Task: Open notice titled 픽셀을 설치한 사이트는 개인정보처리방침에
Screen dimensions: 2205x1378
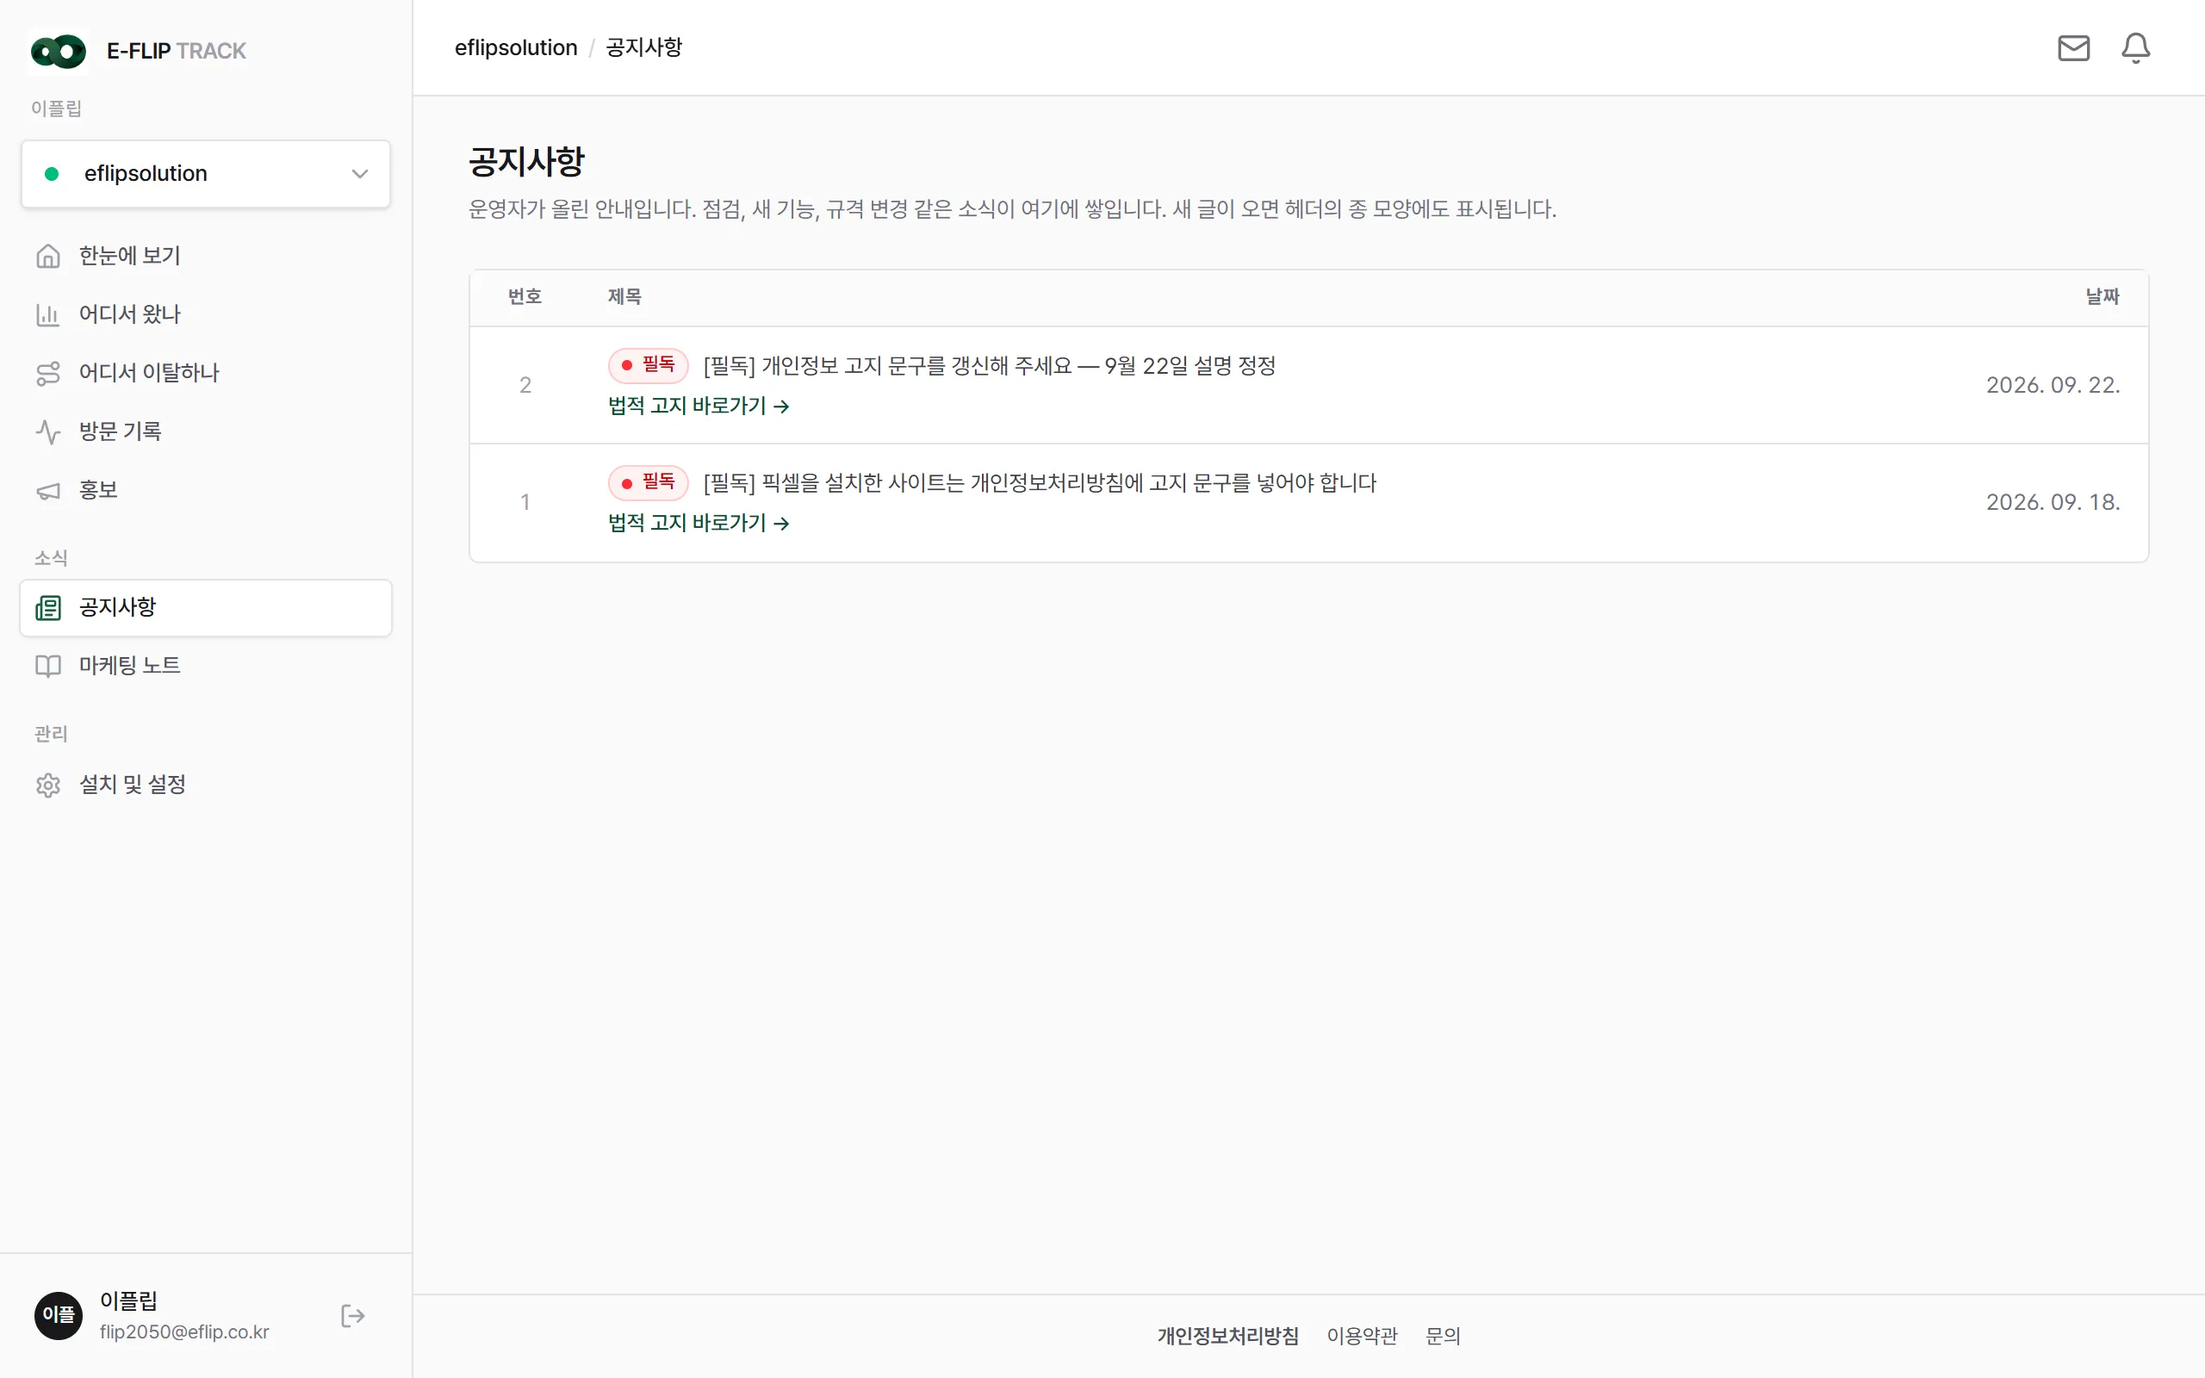Action: 1040,483
